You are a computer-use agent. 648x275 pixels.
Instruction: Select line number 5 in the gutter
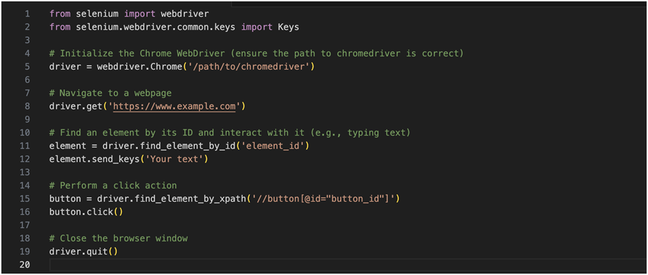(x=27, y=66)
